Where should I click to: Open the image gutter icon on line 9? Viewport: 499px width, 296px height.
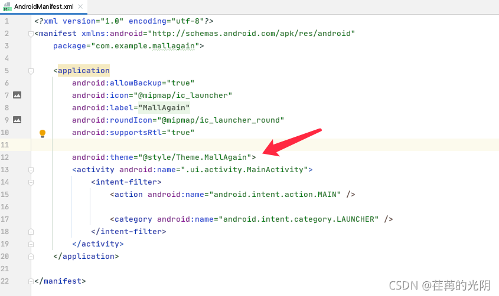(17, 120)
